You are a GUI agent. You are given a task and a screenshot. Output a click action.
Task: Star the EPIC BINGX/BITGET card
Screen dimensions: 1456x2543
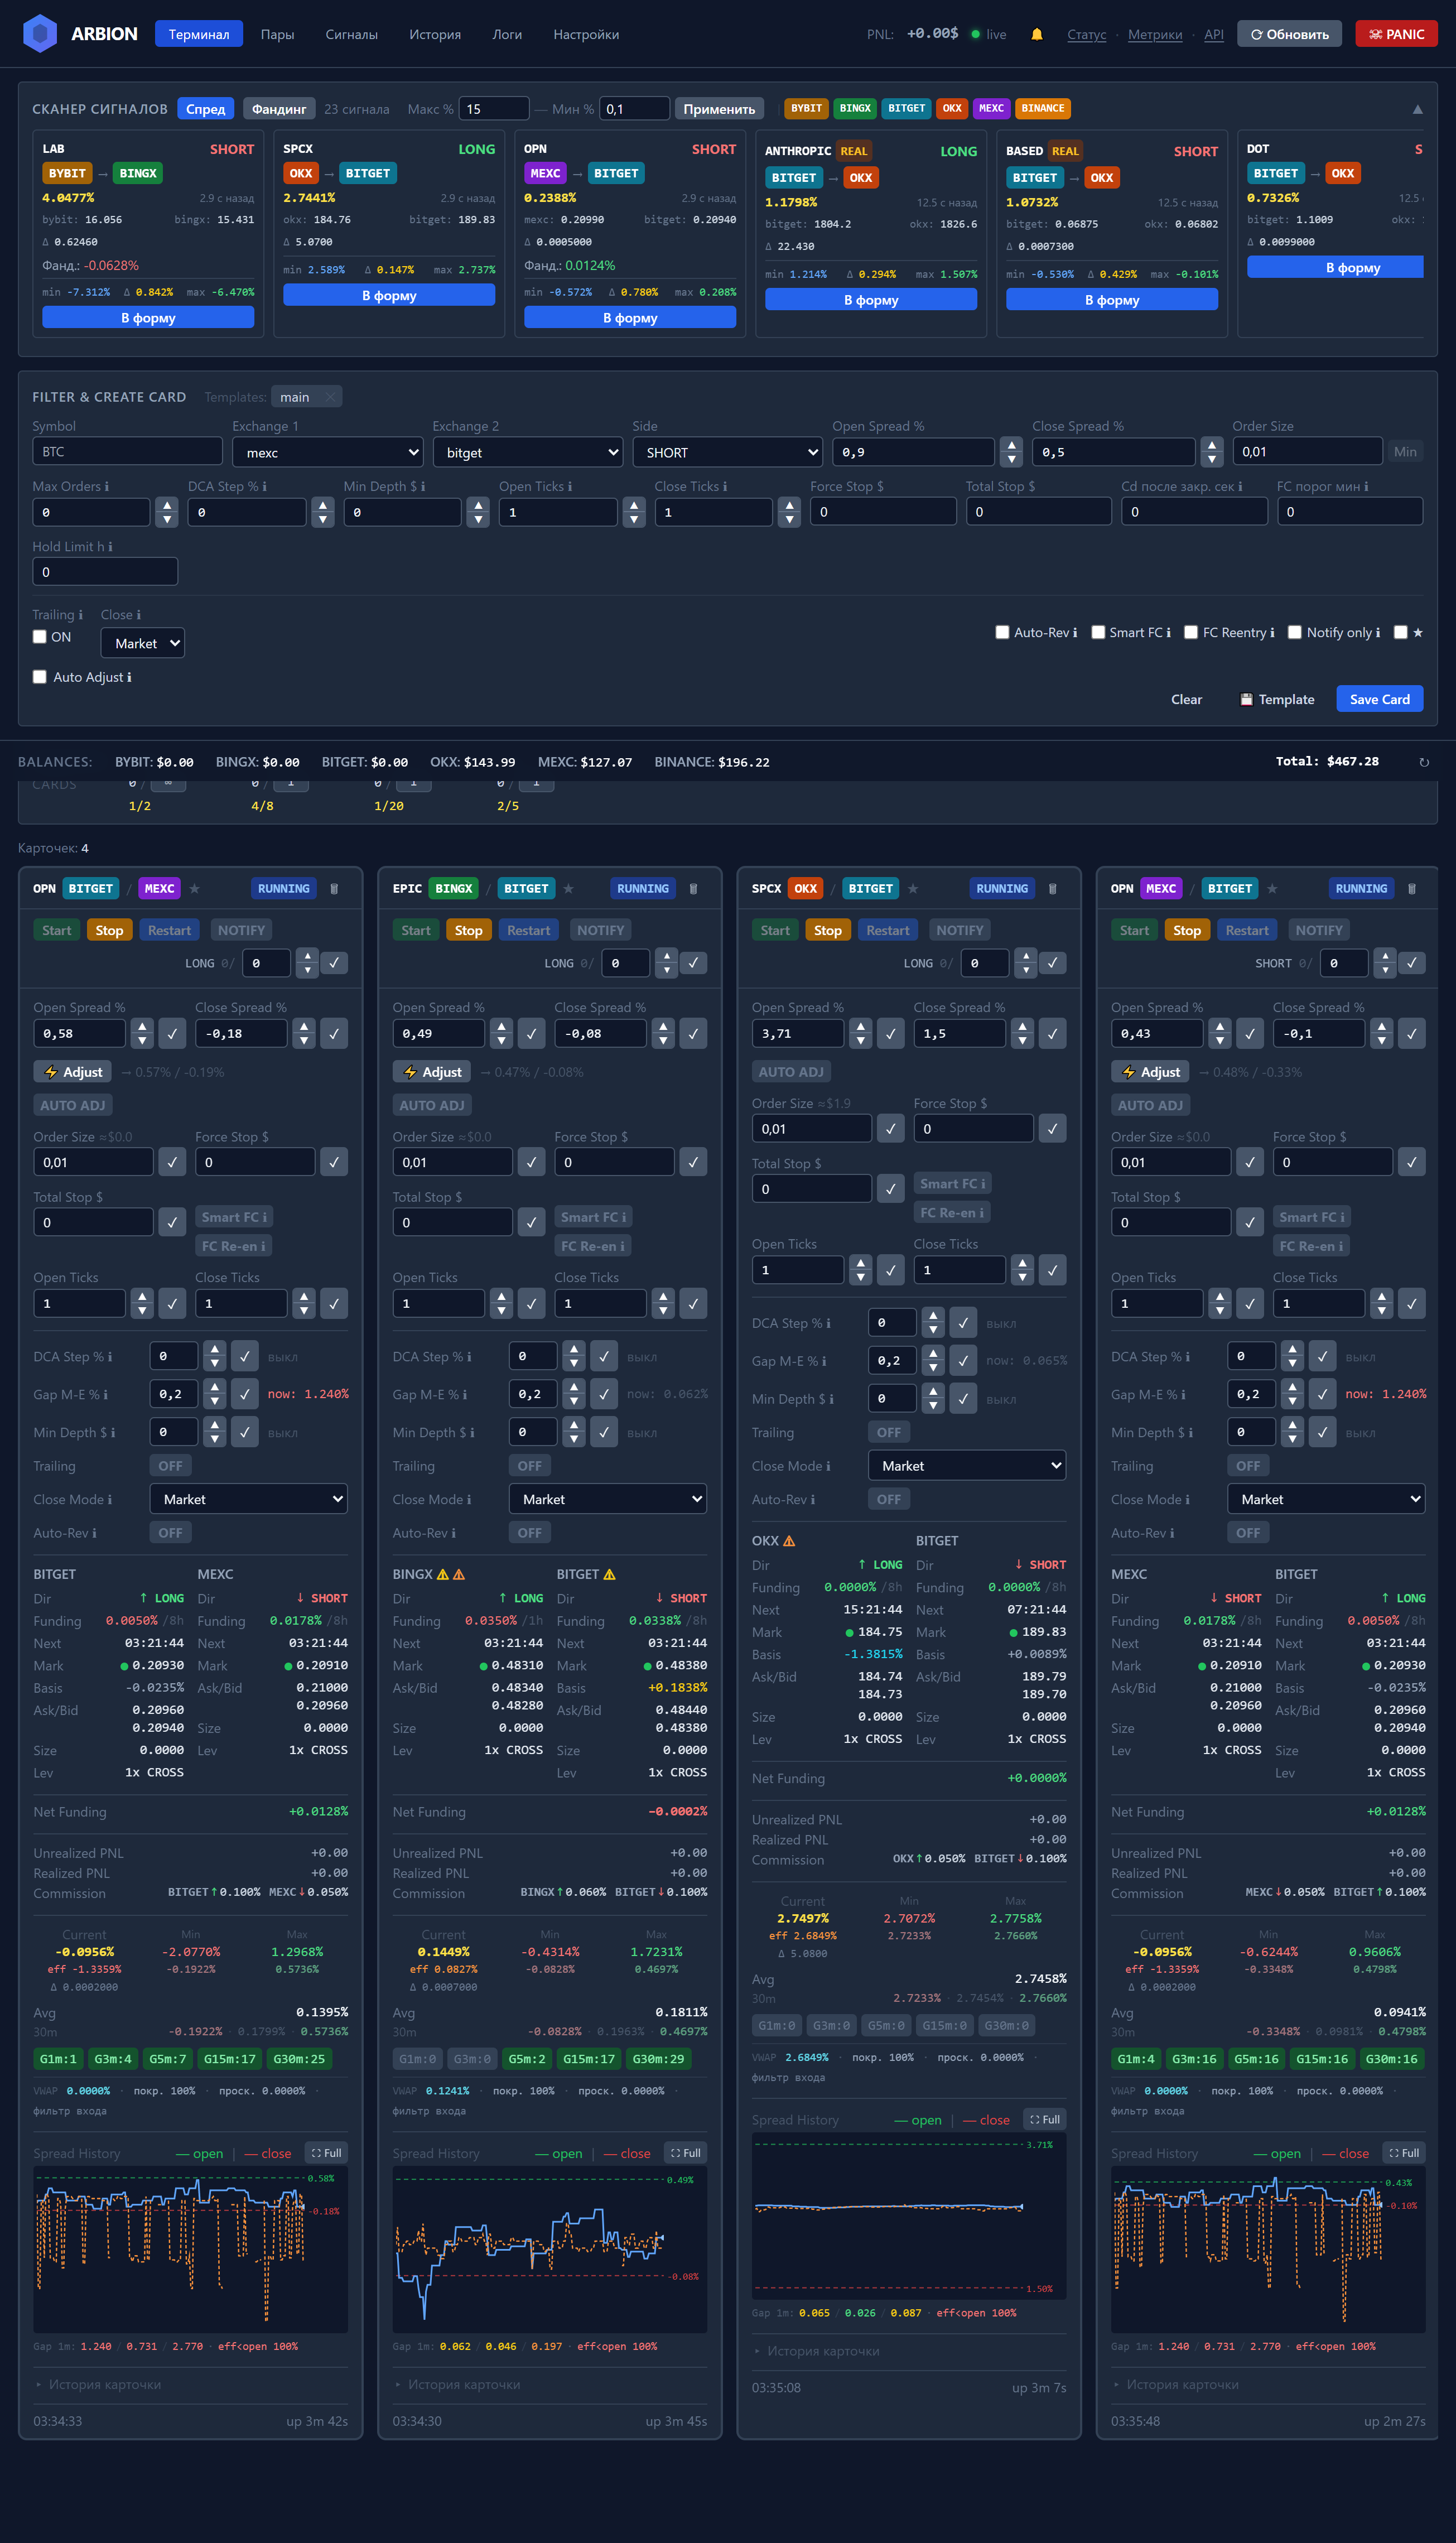[568, 888]
